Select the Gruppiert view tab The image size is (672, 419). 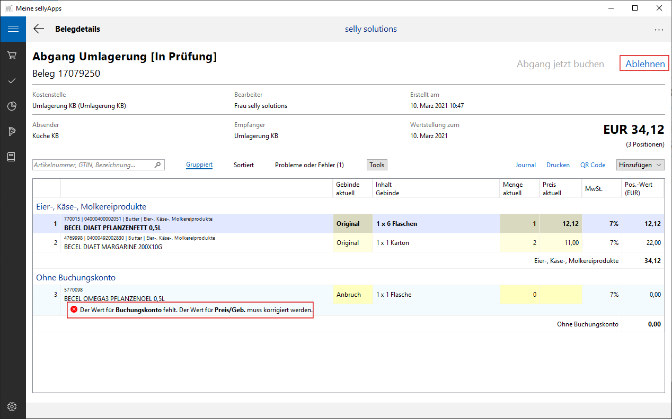click(x=199, y=165)
